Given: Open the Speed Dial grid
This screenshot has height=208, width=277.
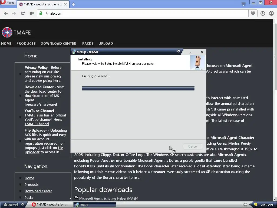Looking at the screenshot, I should coord(32,14).
